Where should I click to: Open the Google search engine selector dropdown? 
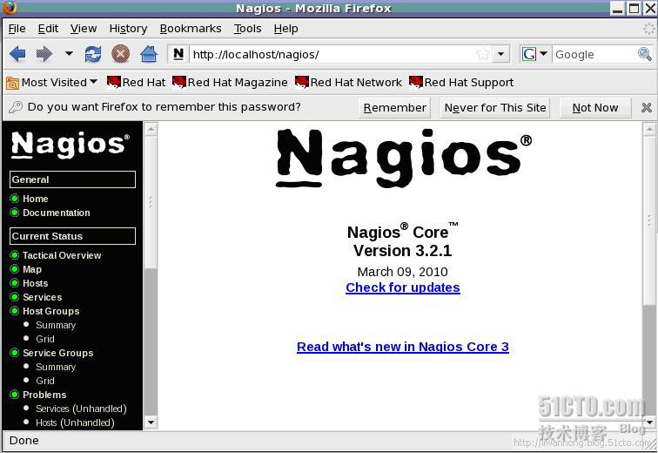click(x=534, y=54)
